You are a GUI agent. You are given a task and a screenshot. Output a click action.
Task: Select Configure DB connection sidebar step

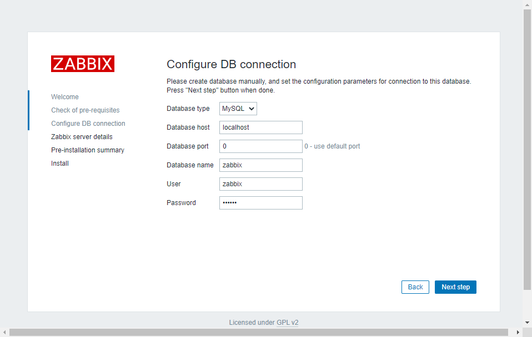pos(88,124)
